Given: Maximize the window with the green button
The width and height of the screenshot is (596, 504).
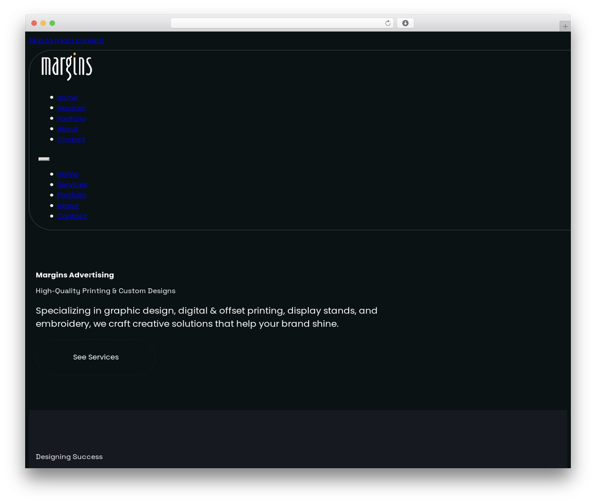Looking at the screenshot, I should click(52, 23).
